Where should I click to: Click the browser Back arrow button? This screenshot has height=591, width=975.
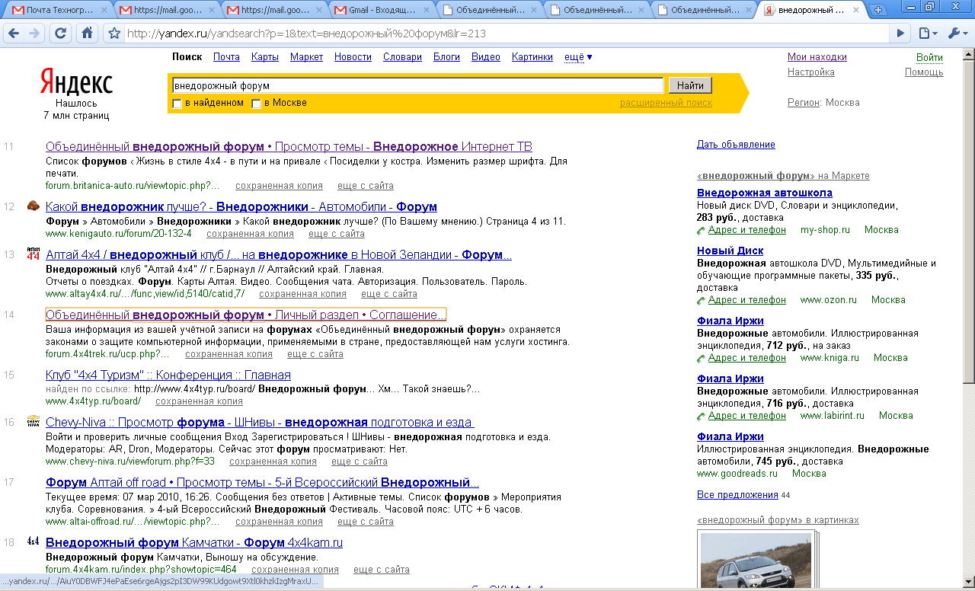(13, 34)
